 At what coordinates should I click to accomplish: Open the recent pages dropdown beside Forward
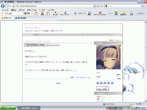coord(10,6)
